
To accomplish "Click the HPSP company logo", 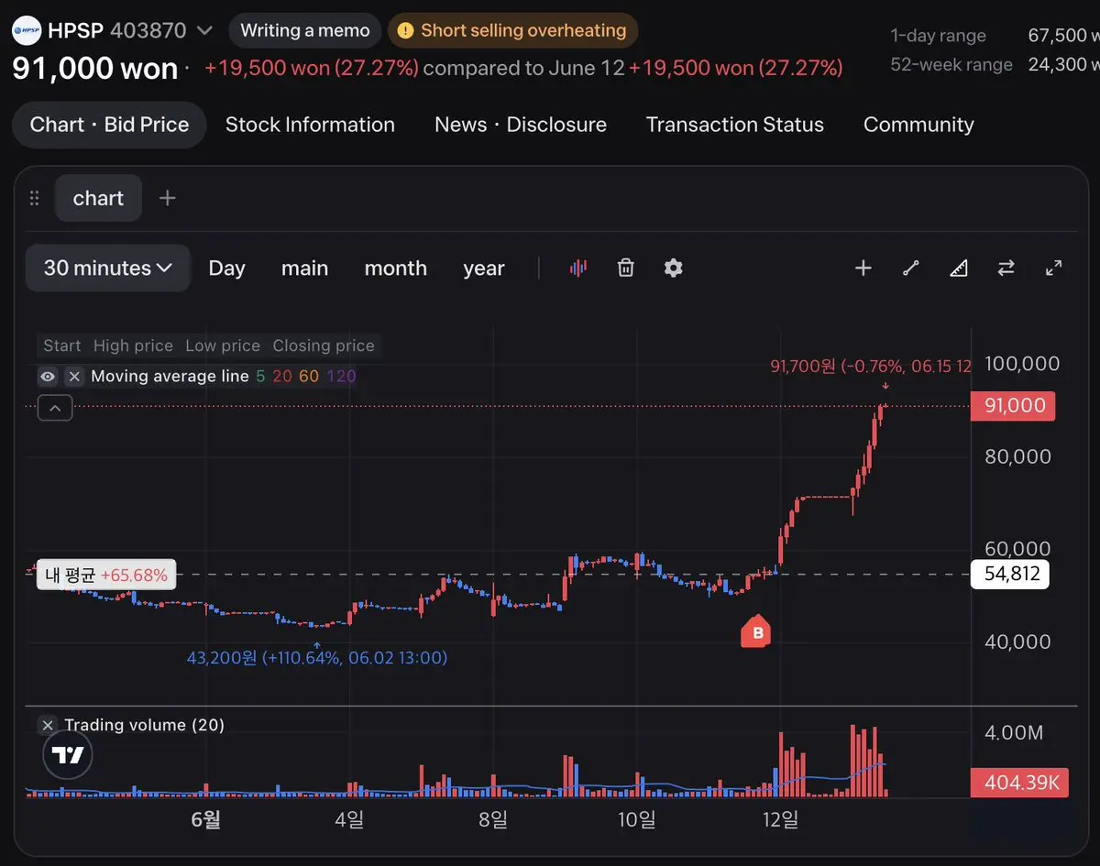I will (26, 30).
